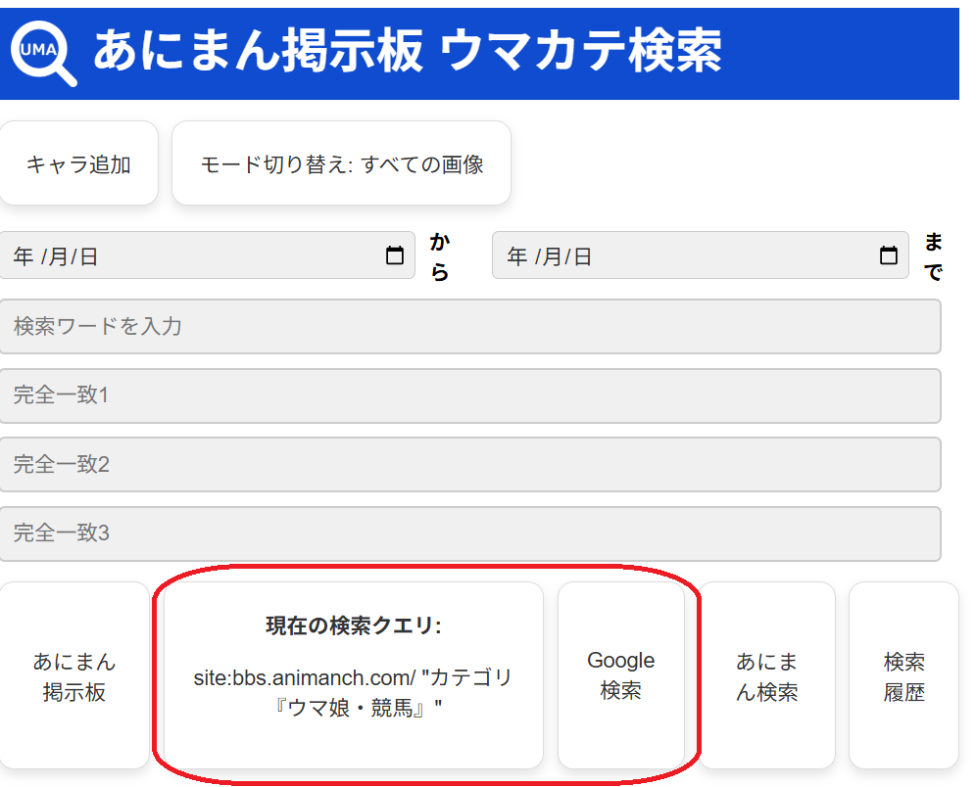The height and width of the screenshot is (787, 976).
Task: Open the あにまん掲示板 button
Action: tap(74, 675)
